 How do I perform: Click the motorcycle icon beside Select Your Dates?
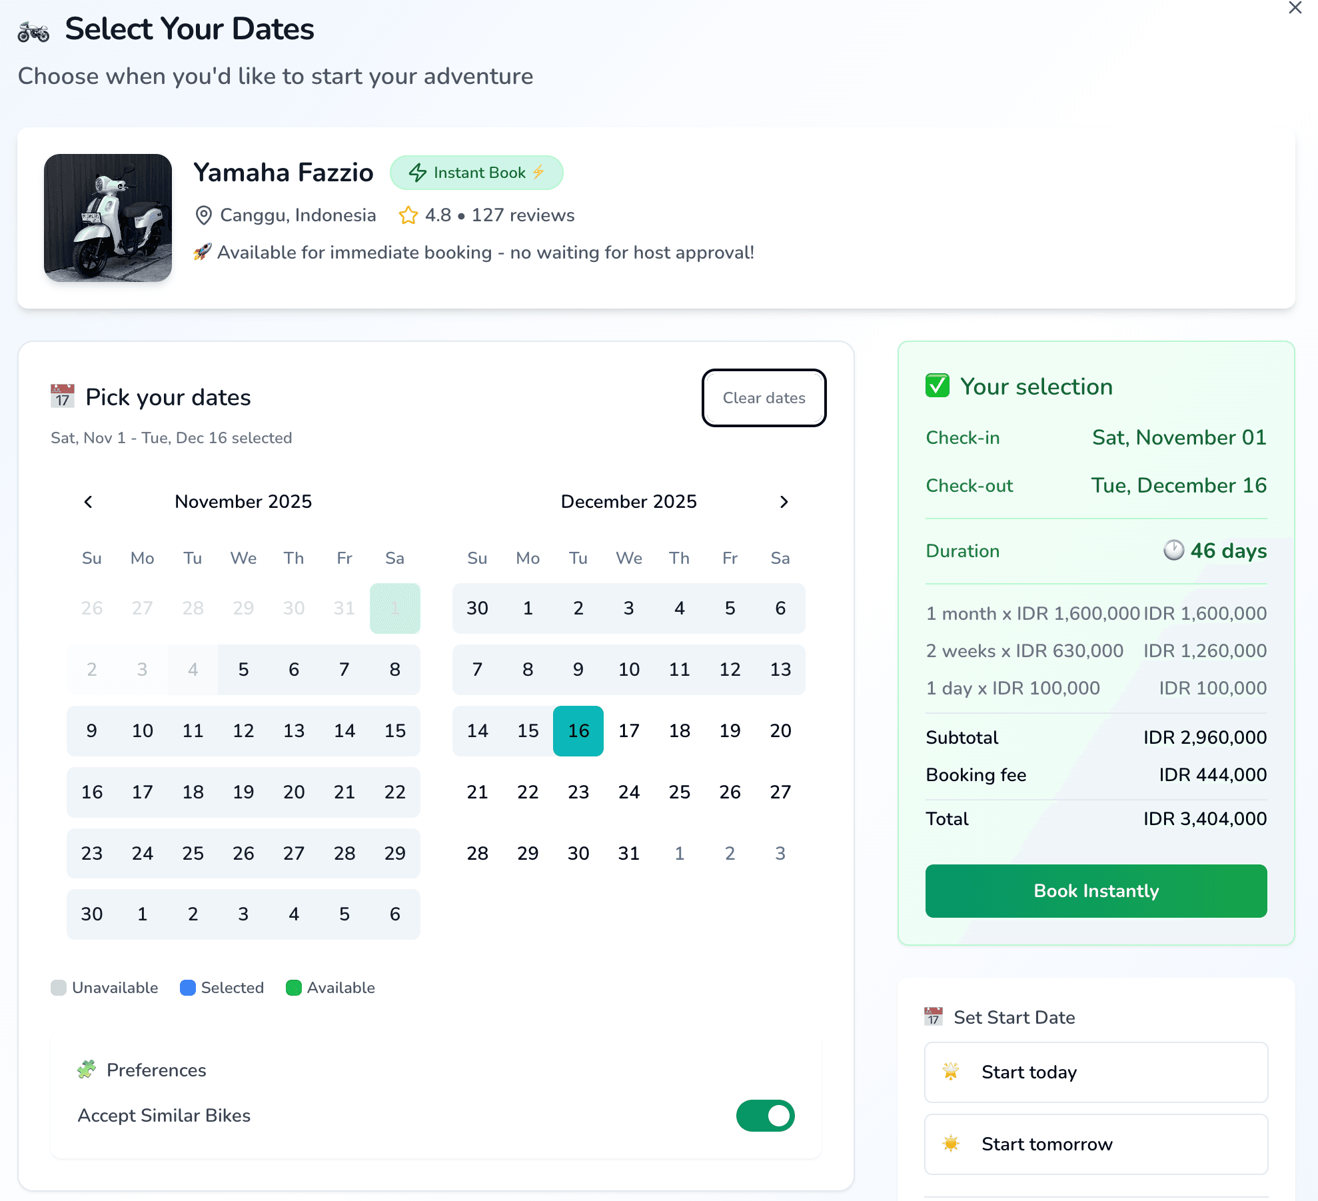[x=33, y=31]
